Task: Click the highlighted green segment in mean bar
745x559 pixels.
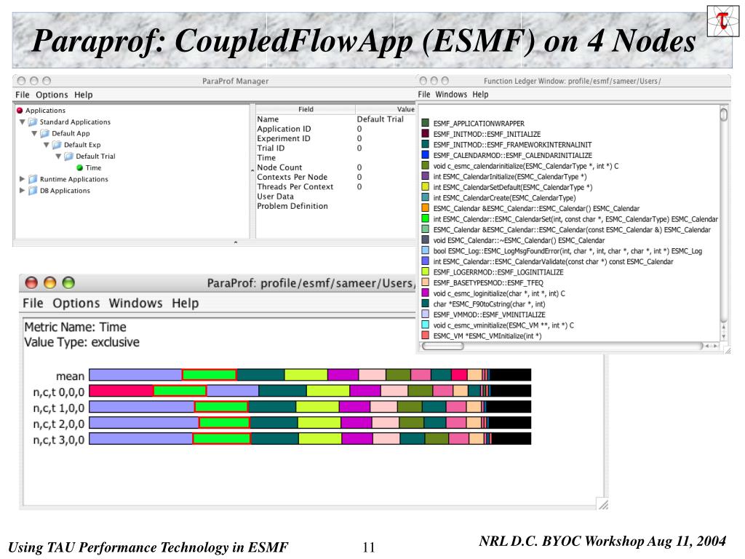Action: 209,375
